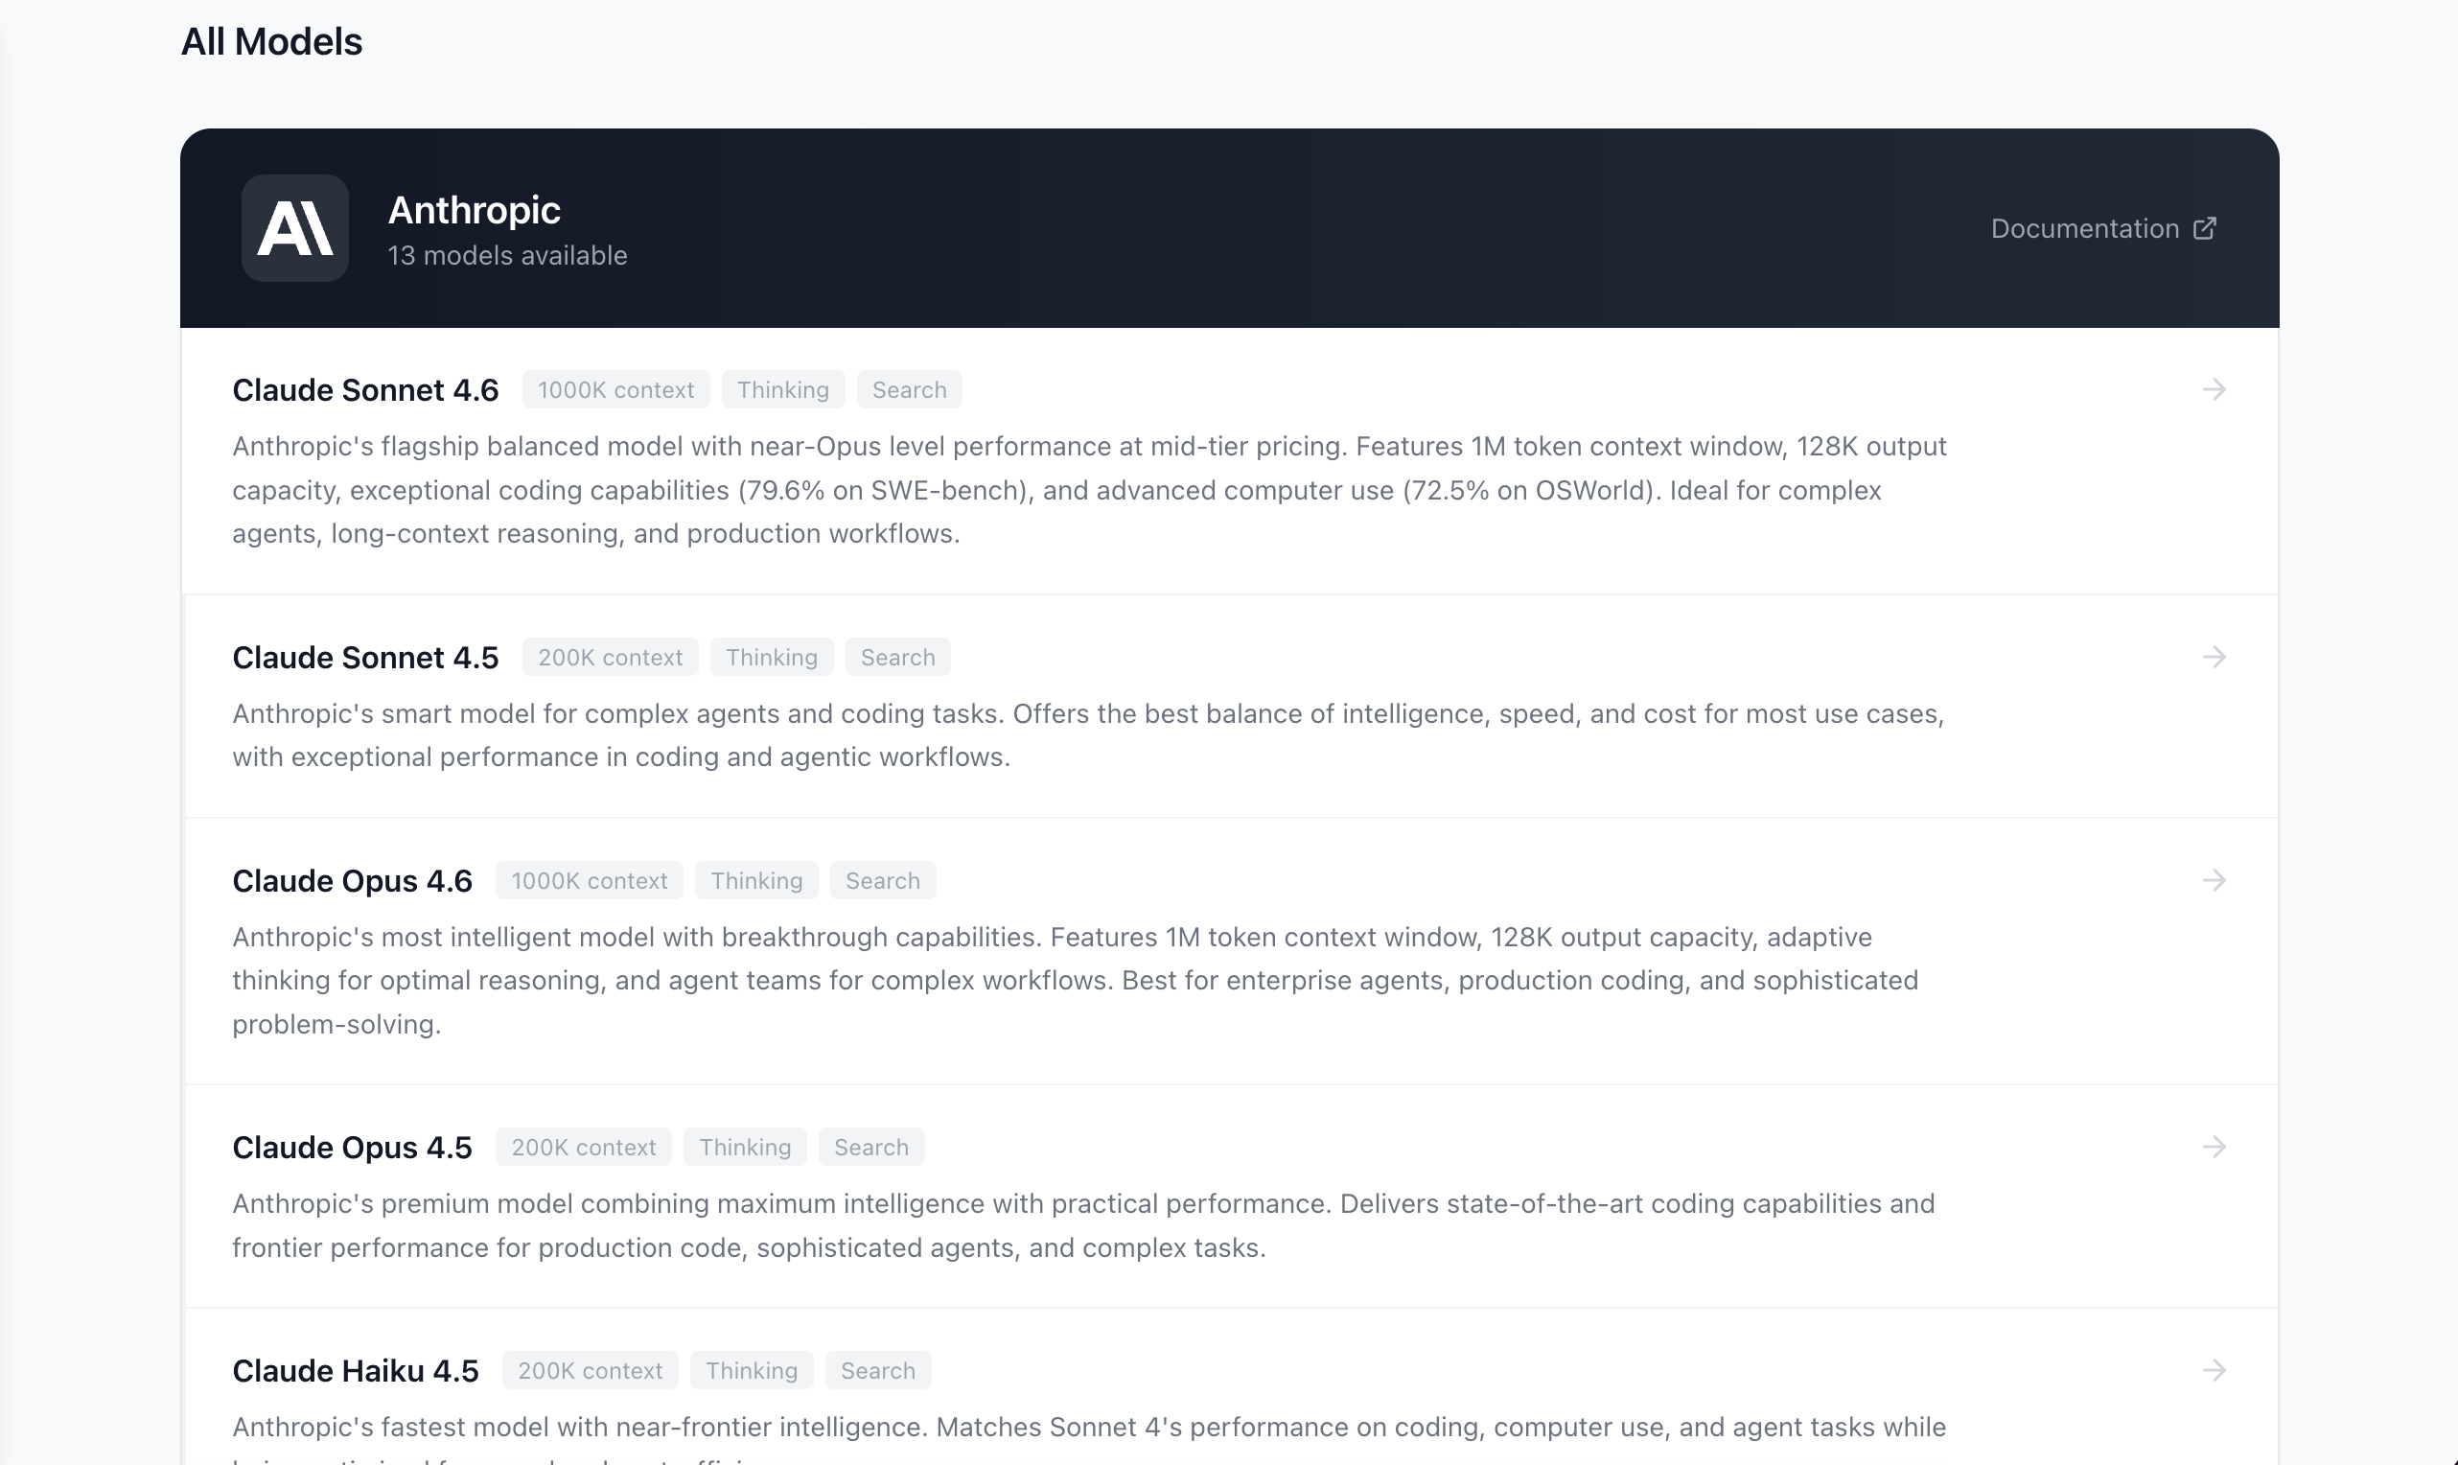The width and height of the screenshot is (2458, 1465).
Task: Click the arrow icon for Claude Sonnet 4.5
Action: tap(2214, 658)
